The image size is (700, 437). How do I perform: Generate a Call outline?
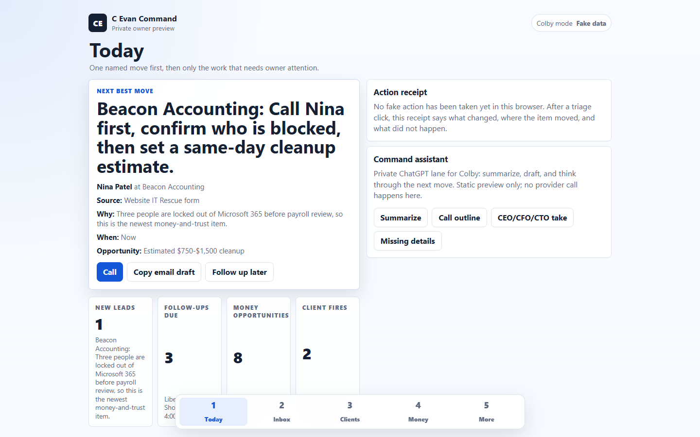[x=459, y=218]
